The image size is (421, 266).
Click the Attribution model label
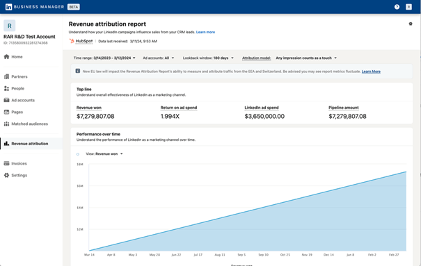tap(256, 58)
